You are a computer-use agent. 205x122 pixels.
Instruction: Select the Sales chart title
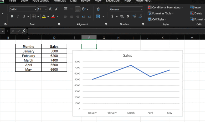tap(127, 55)
